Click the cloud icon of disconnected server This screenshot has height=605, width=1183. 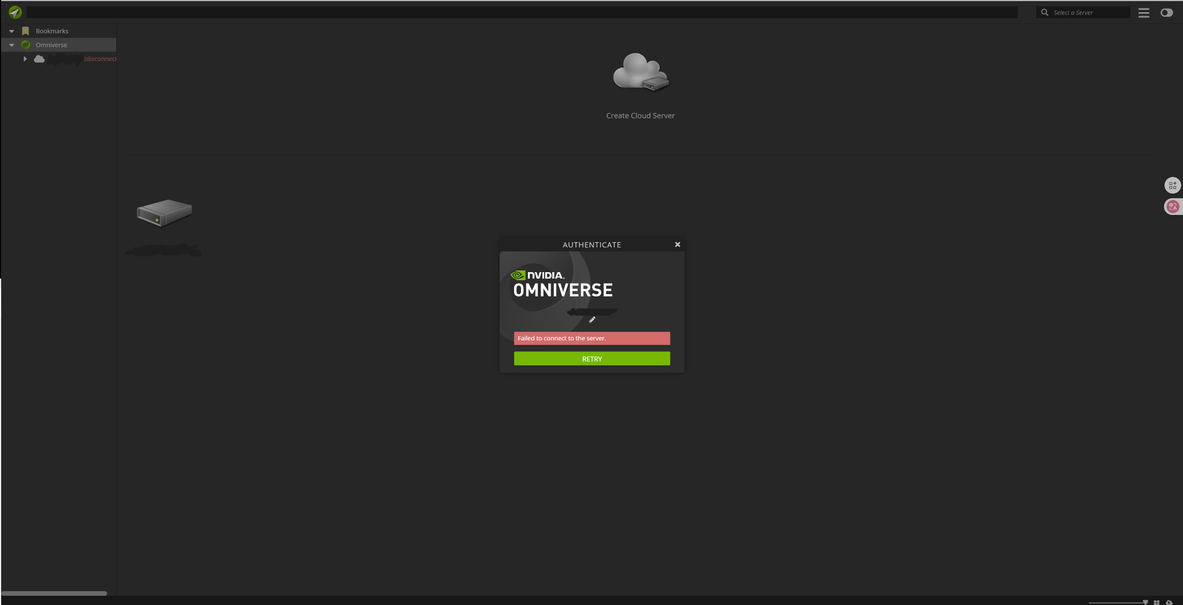(x=39, y=59)
